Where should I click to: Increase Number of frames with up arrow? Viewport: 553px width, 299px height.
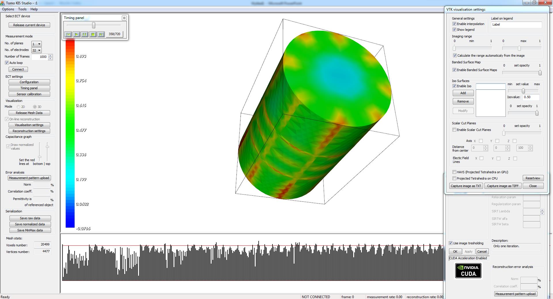point(50,56)
